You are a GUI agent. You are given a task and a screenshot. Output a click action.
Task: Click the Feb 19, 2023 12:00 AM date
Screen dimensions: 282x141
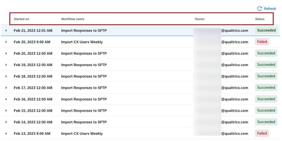click(x=33, y=65)
